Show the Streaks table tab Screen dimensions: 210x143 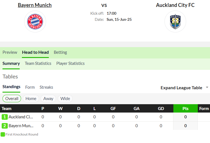[x=46, y=87]
